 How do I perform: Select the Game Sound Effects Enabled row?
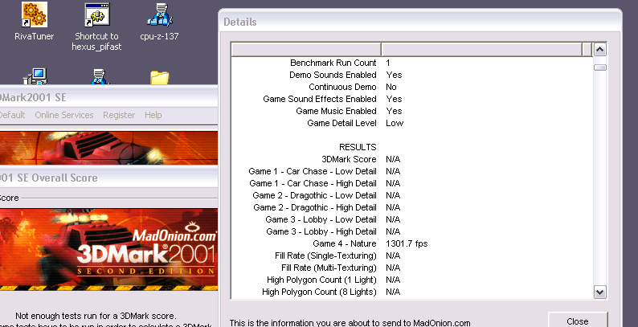click(411, 99)
